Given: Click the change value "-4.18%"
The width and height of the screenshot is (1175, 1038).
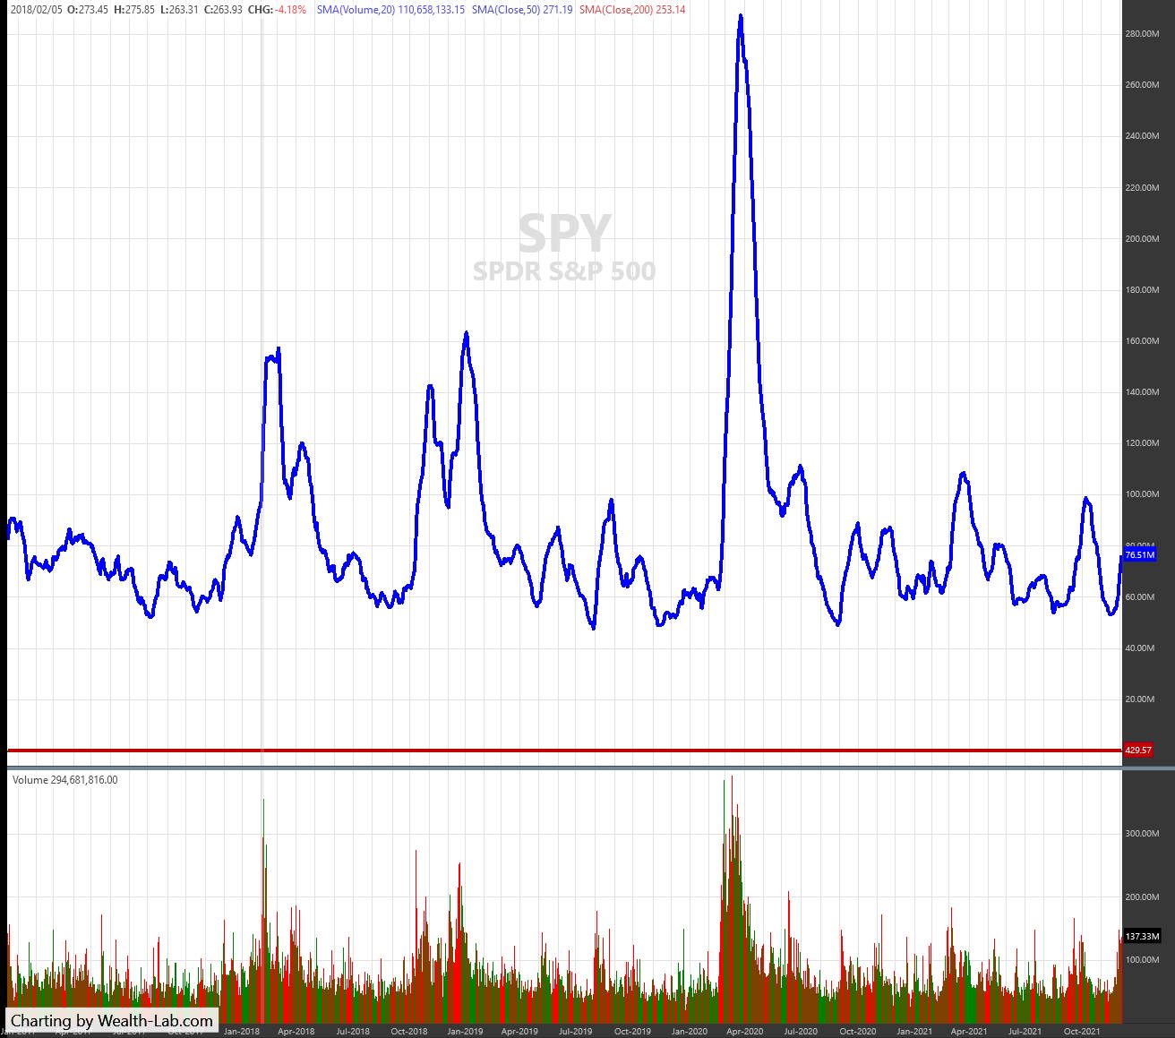Looking at the screenshot, I should [289, 10].
